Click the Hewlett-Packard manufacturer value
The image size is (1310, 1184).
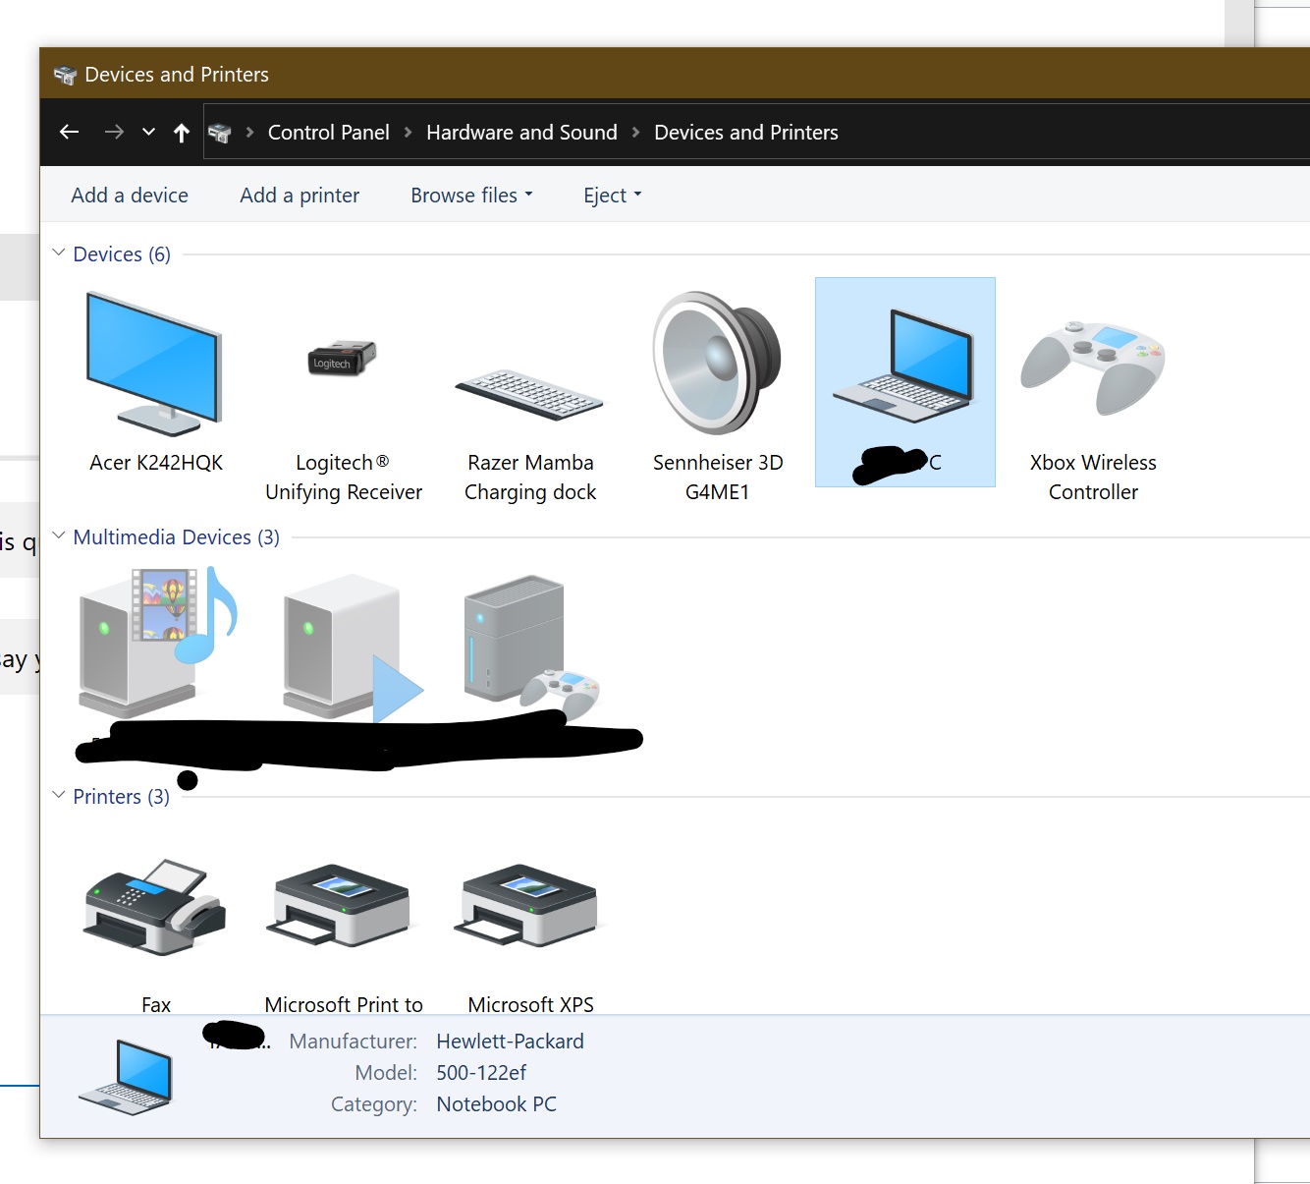pos(510,1042)
